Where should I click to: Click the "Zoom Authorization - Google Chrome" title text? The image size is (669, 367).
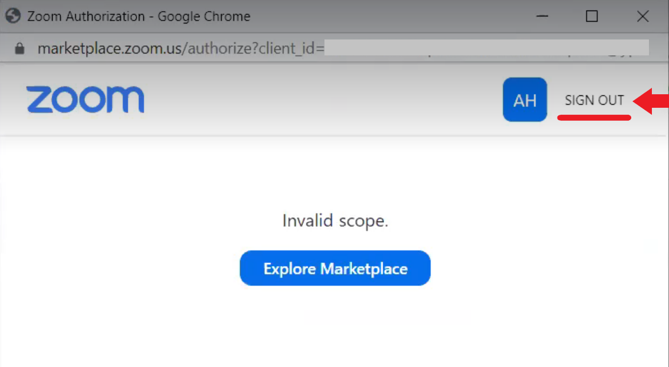point(139,16)
